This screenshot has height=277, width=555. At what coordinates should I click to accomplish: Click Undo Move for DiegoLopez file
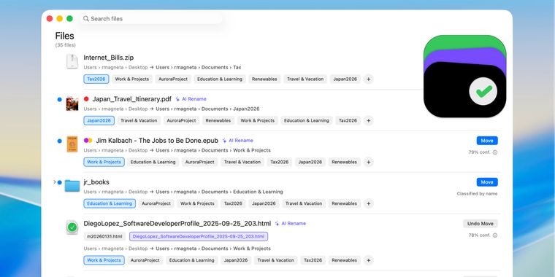481,224
